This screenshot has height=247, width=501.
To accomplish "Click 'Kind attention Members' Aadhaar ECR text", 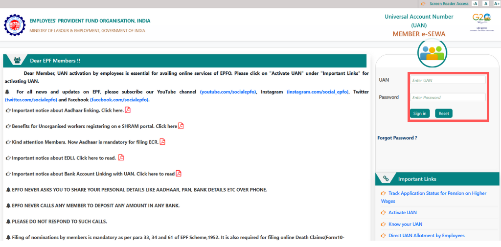I will pyautogui.click(x=85, y=142).
